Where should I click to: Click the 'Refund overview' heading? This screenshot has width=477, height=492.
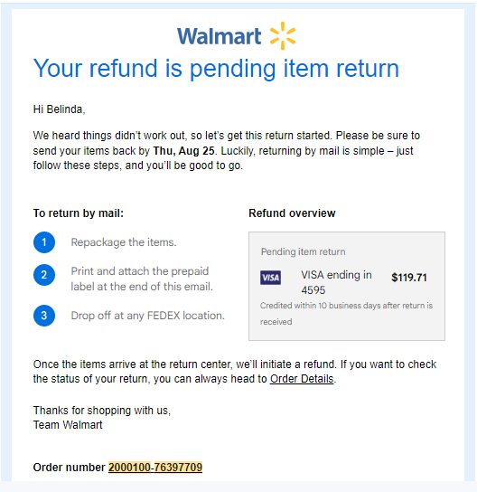[x=292, y=213]
